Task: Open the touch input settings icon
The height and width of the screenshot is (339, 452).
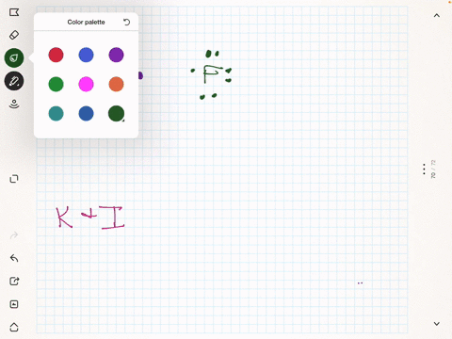Action: click(14, 104)
